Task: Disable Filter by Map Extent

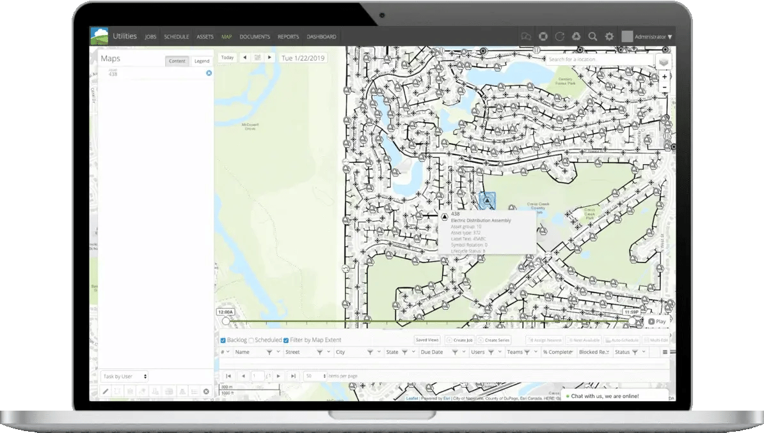Action: 285,340
